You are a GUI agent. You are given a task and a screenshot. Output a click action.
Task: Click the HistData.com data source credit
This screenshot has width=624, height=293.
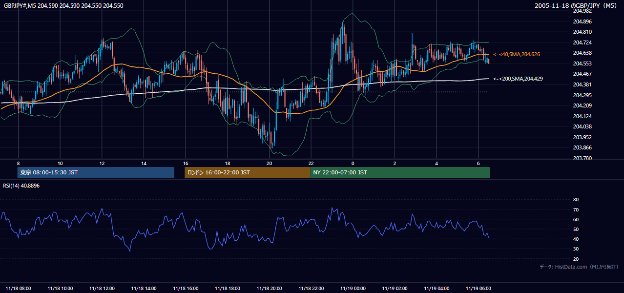pyautogui.click(x=579, y=267)
